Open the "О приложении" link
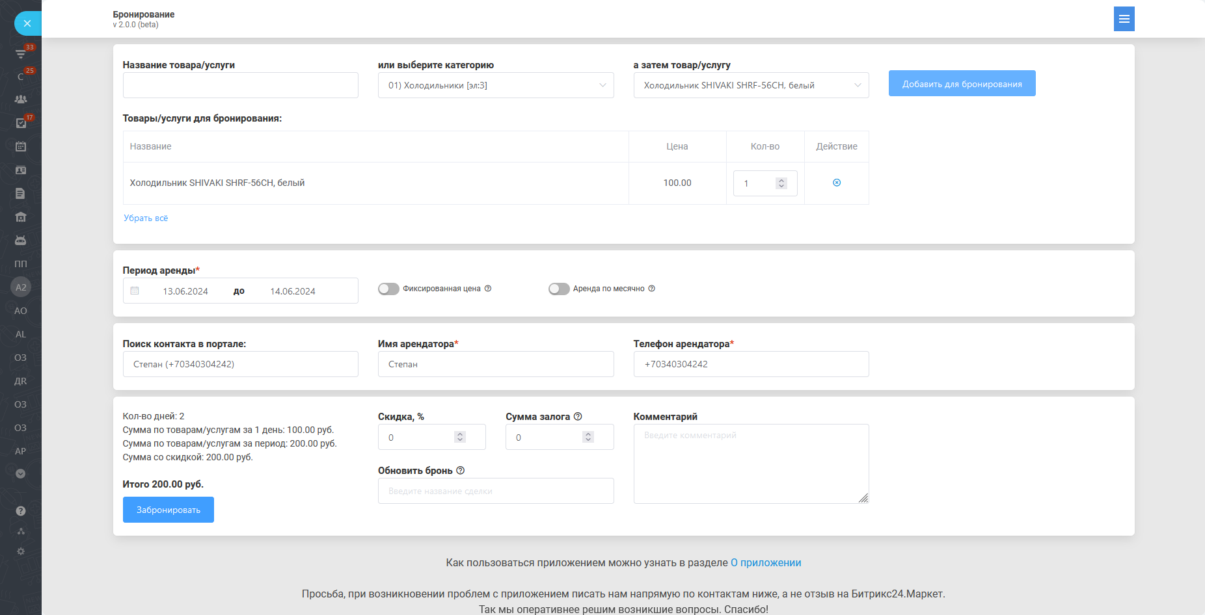The height and width of the screenshot is (615, 1205). [766, 563]
